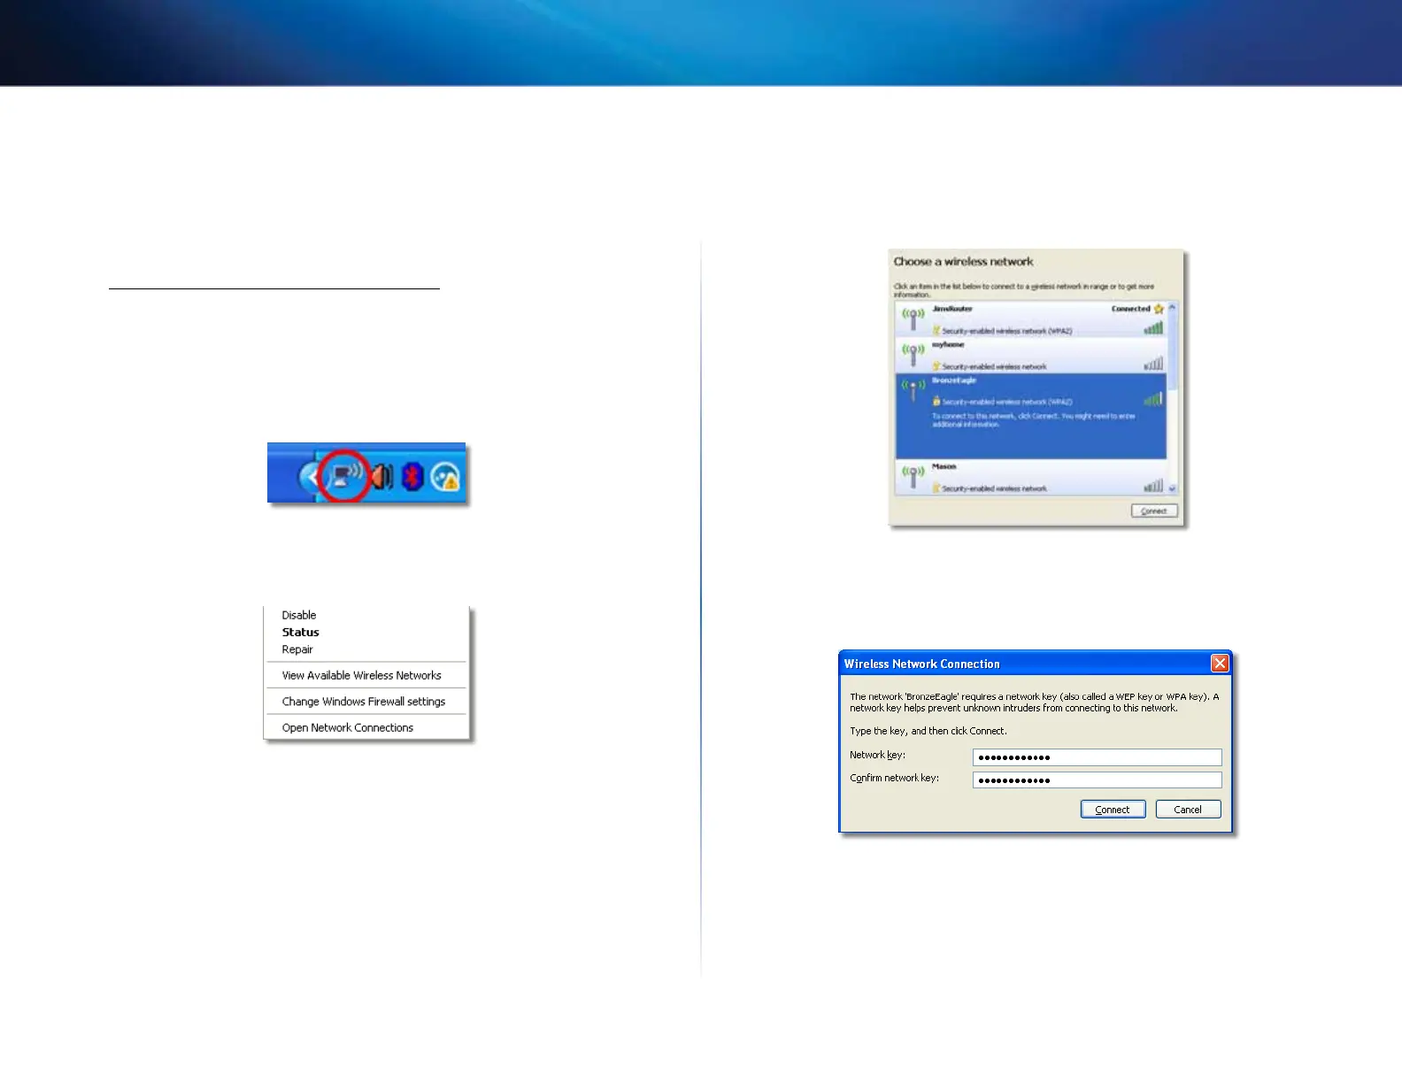Click Connect in Choose a wireless network
1402x1083 pixels.
click(x=1154, y=511)
